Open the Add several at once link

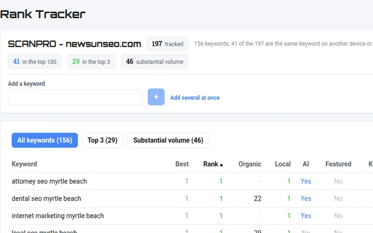[x=195, y=98]
